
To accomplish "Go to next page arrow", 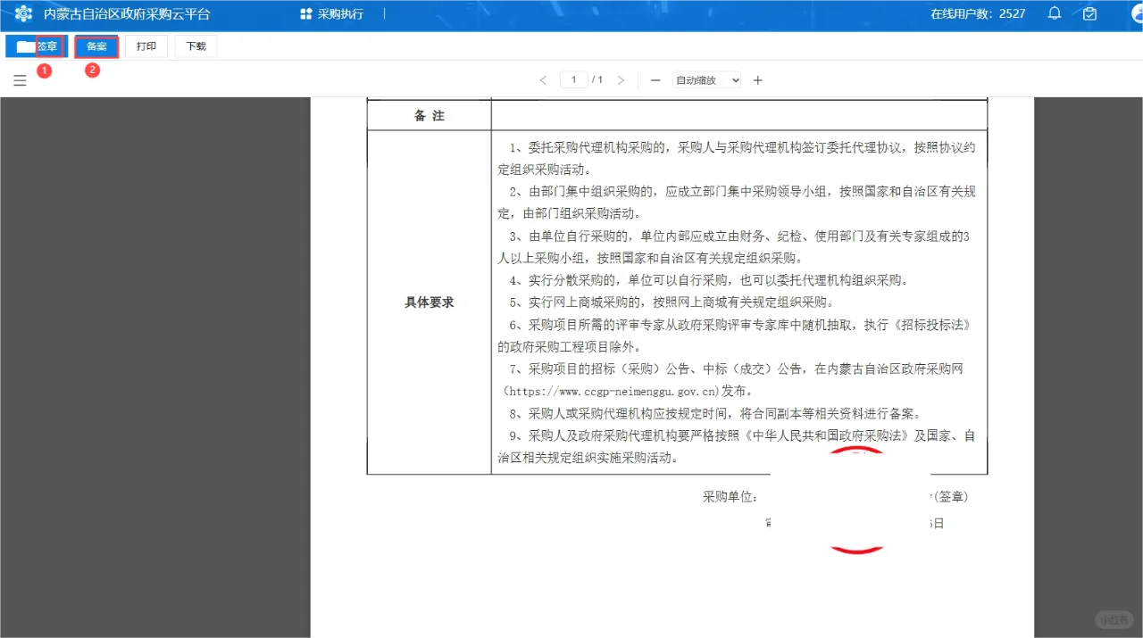I will point(621,80).
